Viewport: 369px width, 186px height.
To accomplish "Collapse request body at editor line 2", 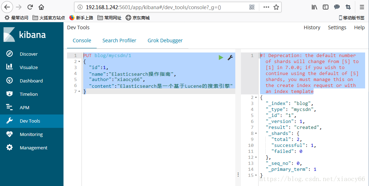I will 79,62.
